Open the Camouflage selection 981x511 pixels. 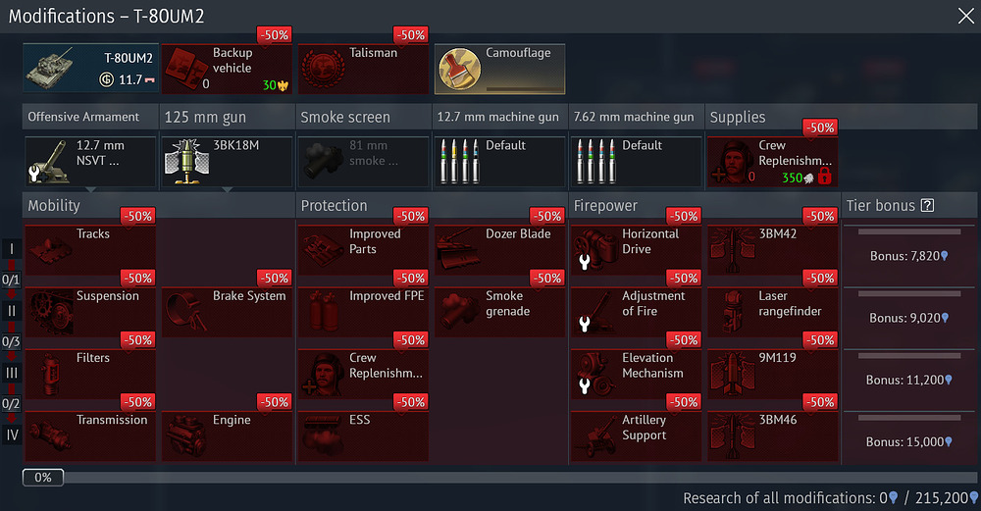coord(499,68)
